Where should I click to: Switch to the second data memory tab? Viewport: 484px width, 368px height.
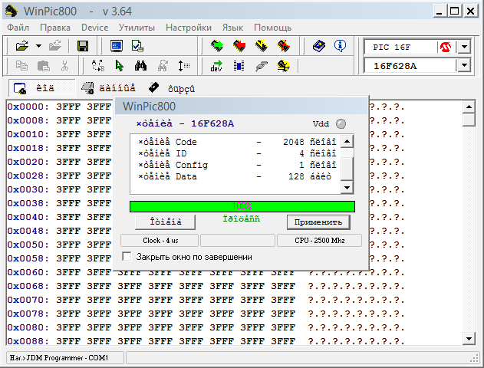(x=108, y=88)
